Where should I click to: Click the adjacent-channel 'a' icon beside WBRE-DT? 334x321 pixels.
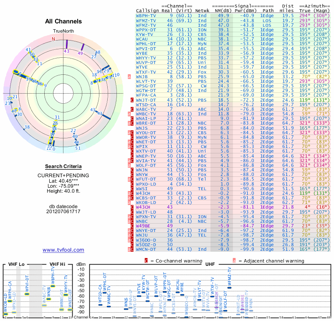[x=129, y=123]
